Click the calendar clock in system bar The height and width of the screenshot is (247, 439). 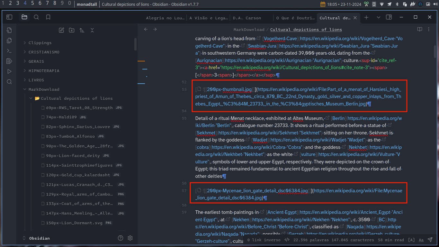pyautogui.click(x=341, y=4)
